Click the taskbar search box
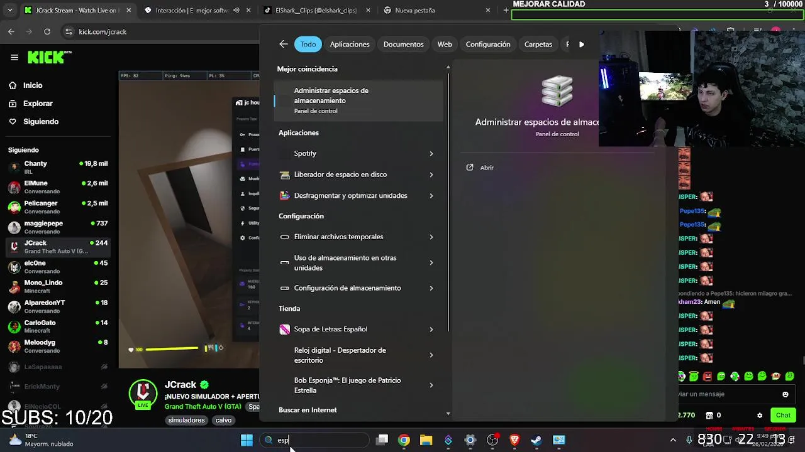This screenshot has height=452, width=805. pyautogui.click(x=314, y=440)
